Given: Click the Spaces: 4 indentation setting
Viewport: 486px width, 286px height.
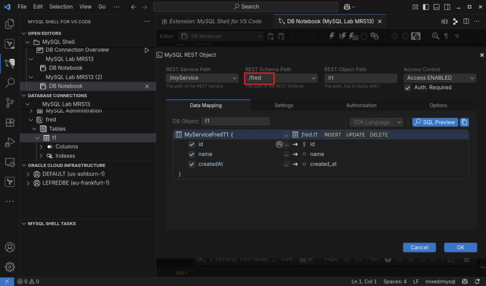Looking at the screenshot, I should tap(395, 281).
